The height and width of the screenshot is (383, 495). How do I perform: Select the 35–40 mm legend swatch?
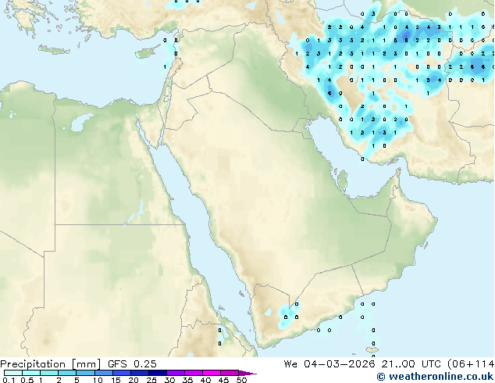(x=194, y=373)
